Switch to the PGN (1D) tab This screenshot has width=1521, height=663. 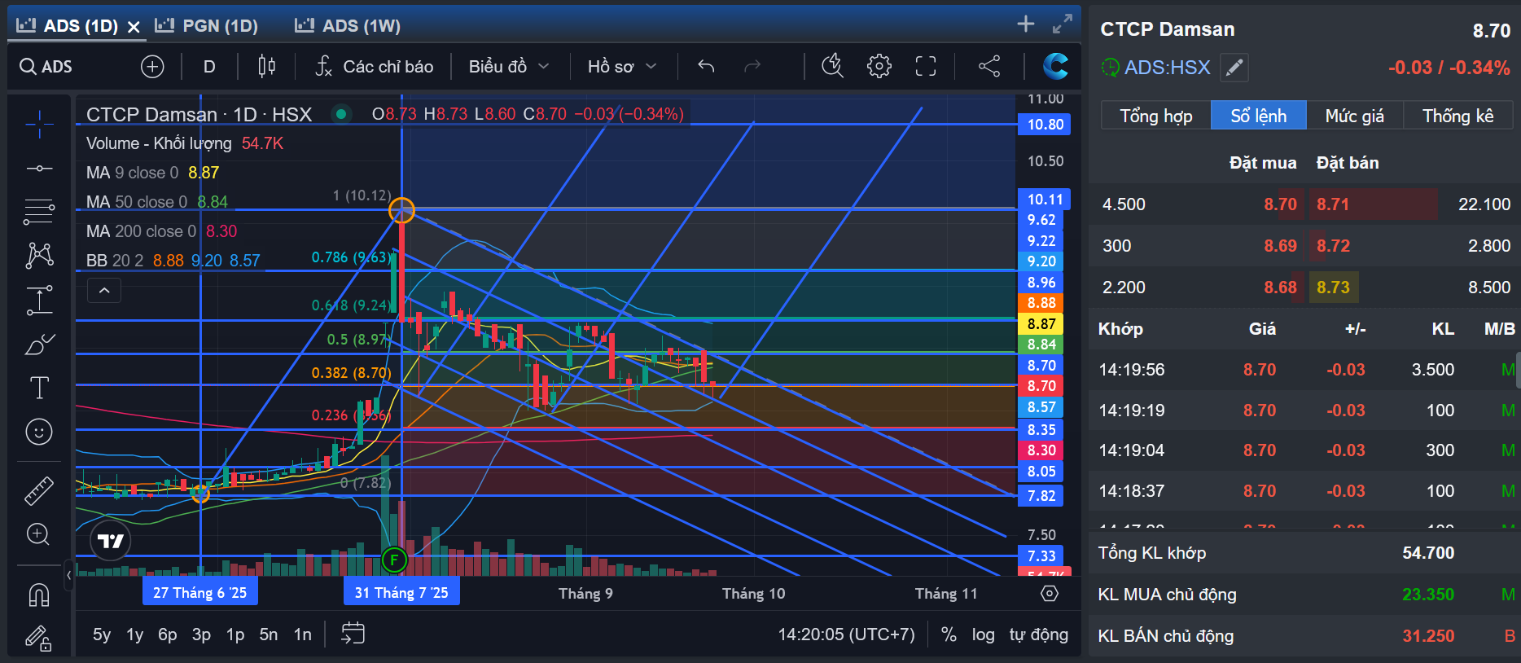pyautogui.click(x=207, y=26)
